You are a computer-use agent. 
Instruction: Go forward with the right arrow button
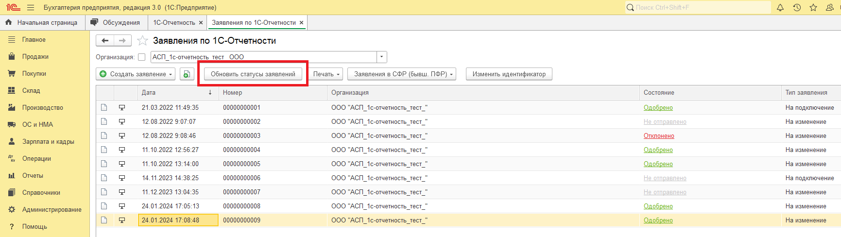pos(122,41)
